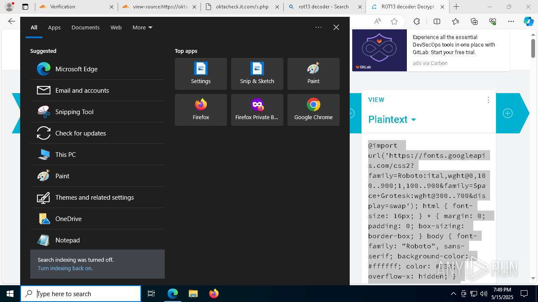
Task: Open volume control in system tray
Action: (x=484, y=294)
